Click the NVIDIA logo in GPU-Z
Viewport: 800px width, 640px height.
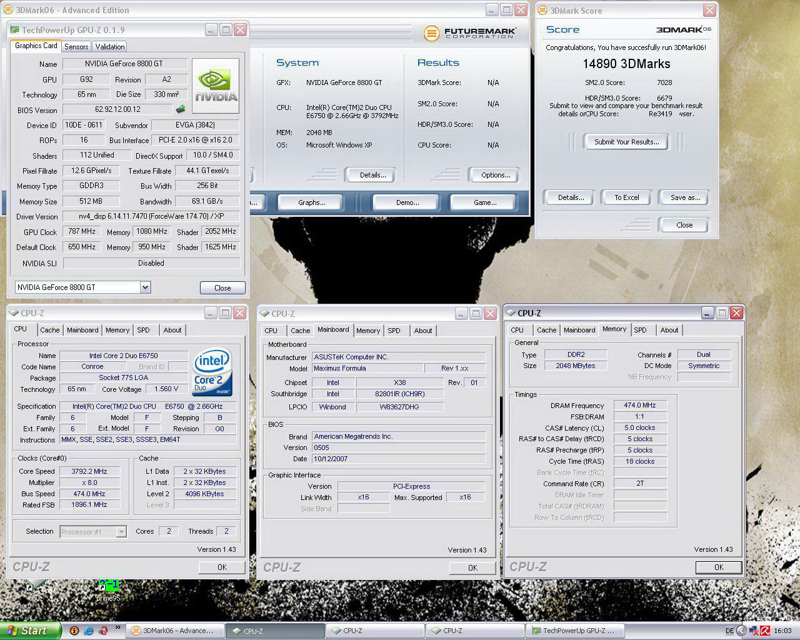[x=216, y=86]
